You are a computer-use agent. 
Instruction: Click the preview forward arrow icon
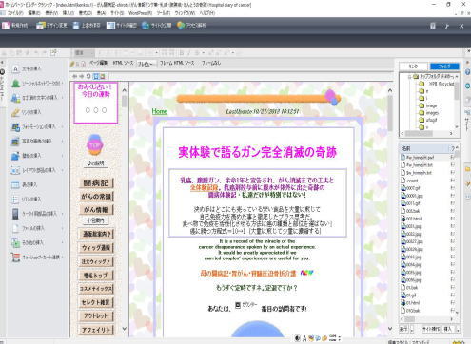[x=82, y=76]
